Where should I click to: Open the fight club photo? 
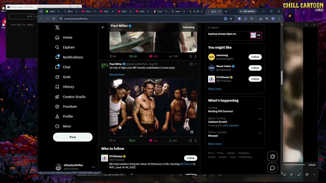153,108
